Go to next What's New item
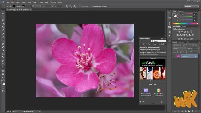 click(x=165, y=84)
